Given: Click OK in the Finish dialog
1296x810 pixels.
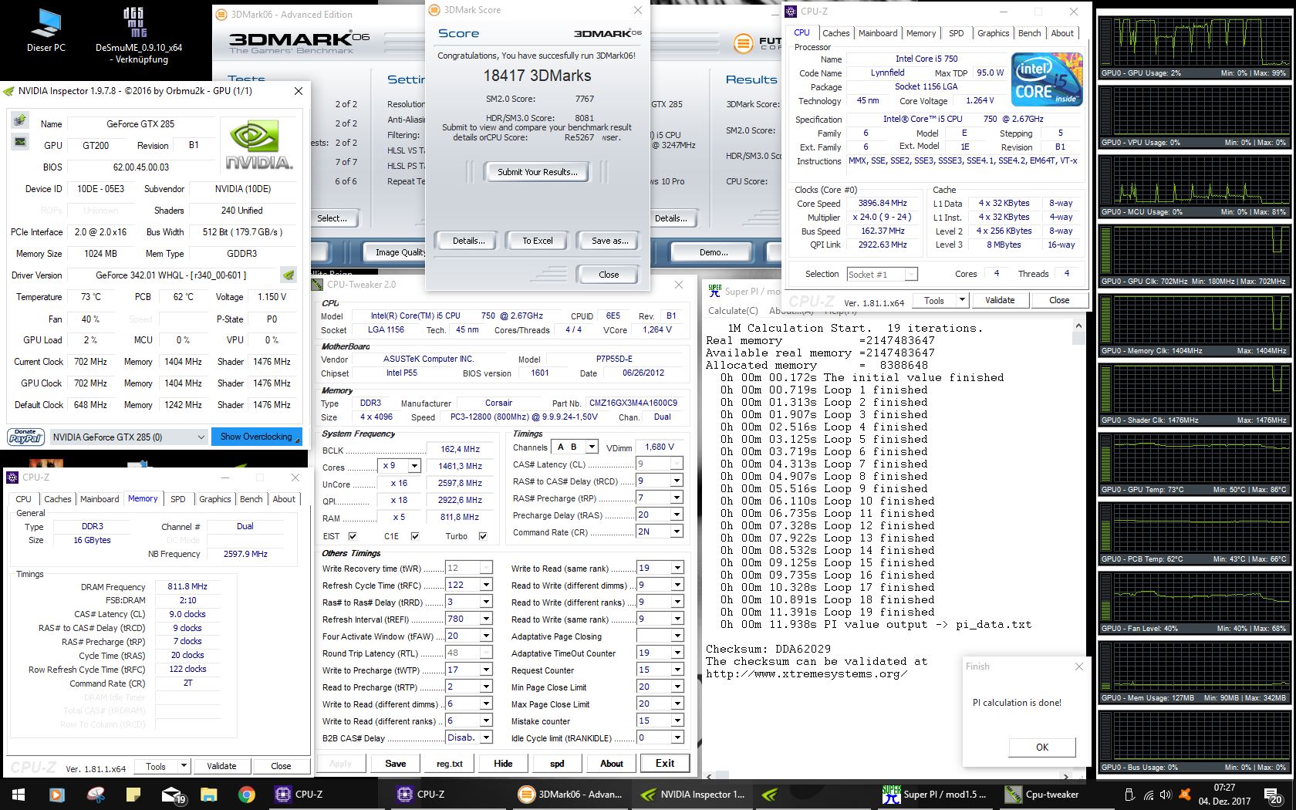Looking at the screenshot, I should click(x=1042, y=747).
